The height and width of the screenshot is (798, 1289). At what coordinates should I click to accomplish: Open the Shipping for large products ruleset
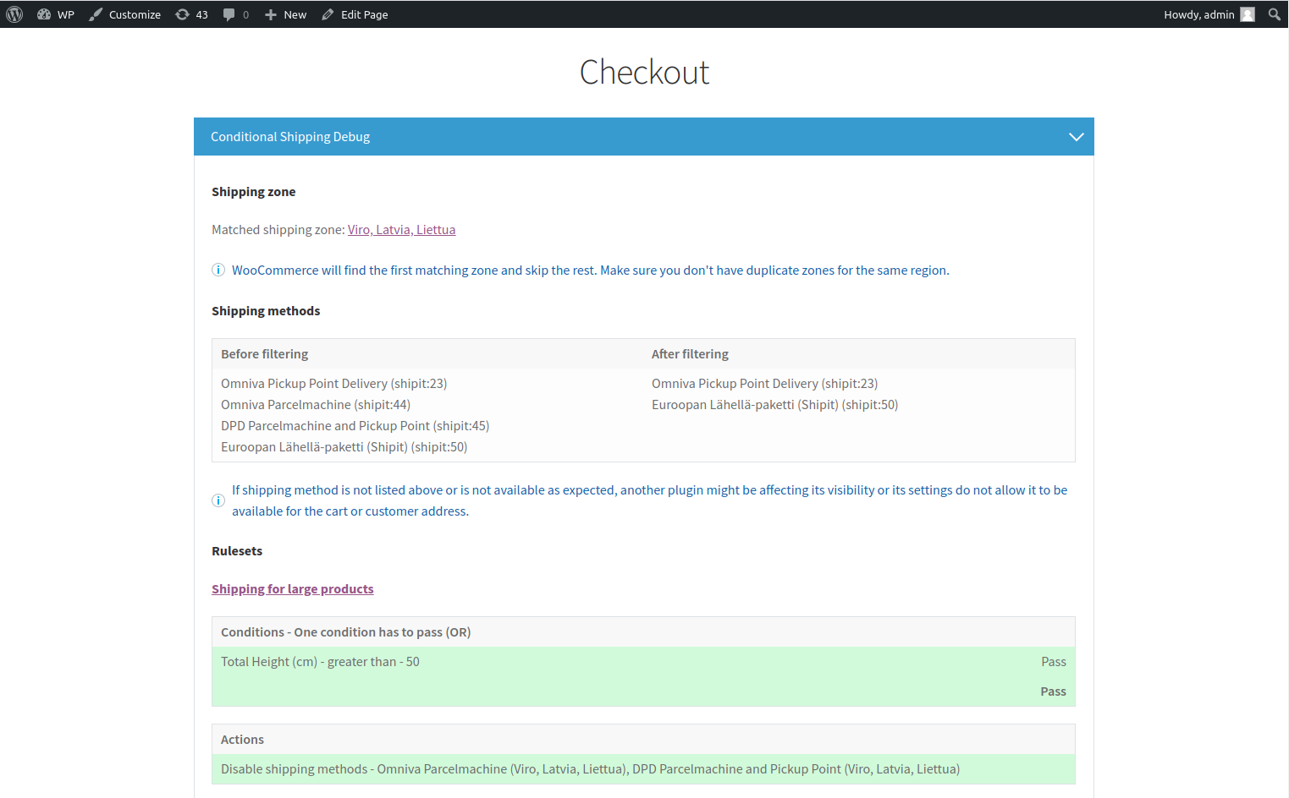pyautogui.click(x=292, y=589)
